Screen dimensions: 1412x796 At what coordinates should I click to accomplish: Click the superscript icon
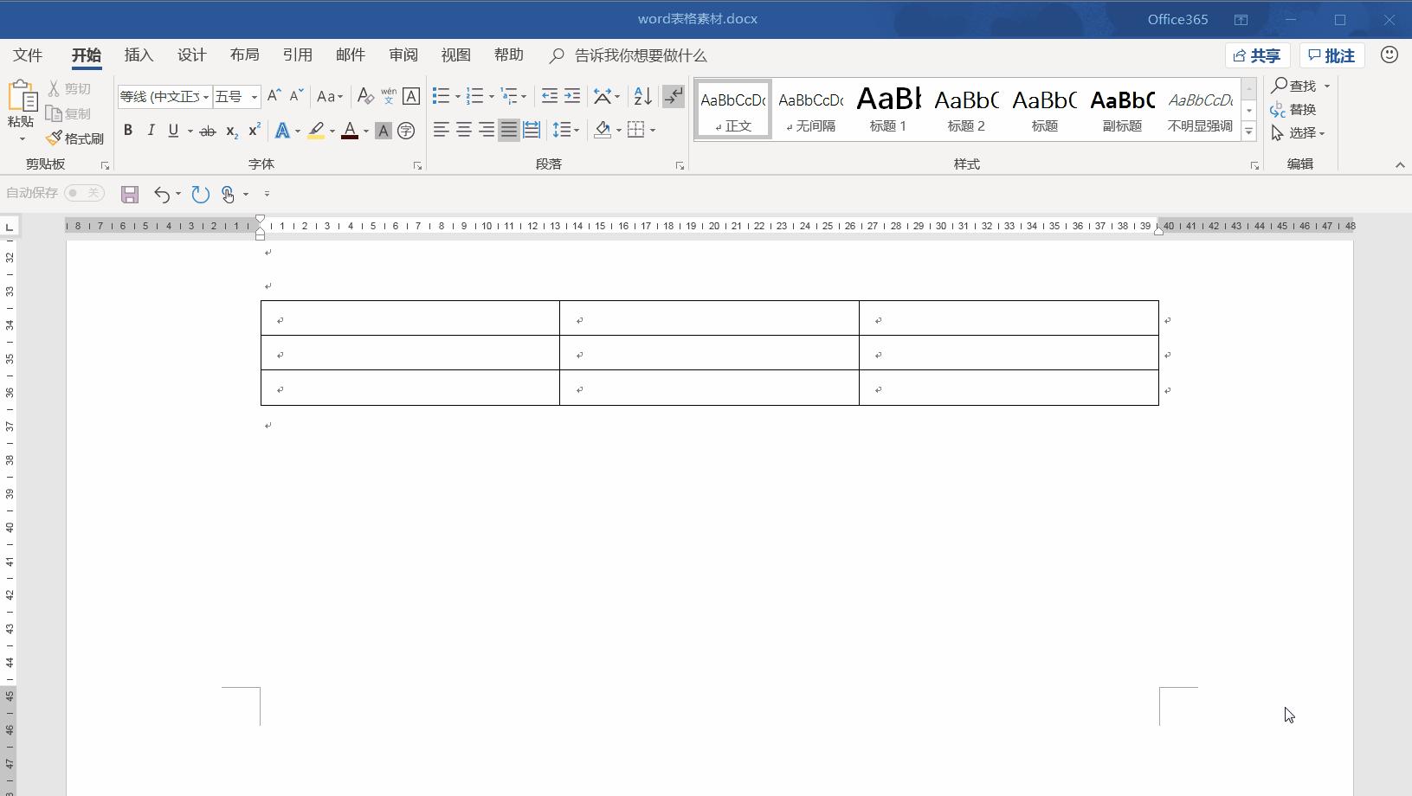click(x=254, y=131)
